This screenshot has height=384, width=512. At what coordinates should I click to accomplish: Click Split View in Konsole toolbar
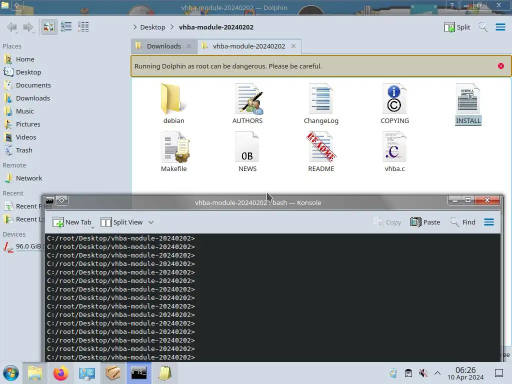[x=121, y=222]
